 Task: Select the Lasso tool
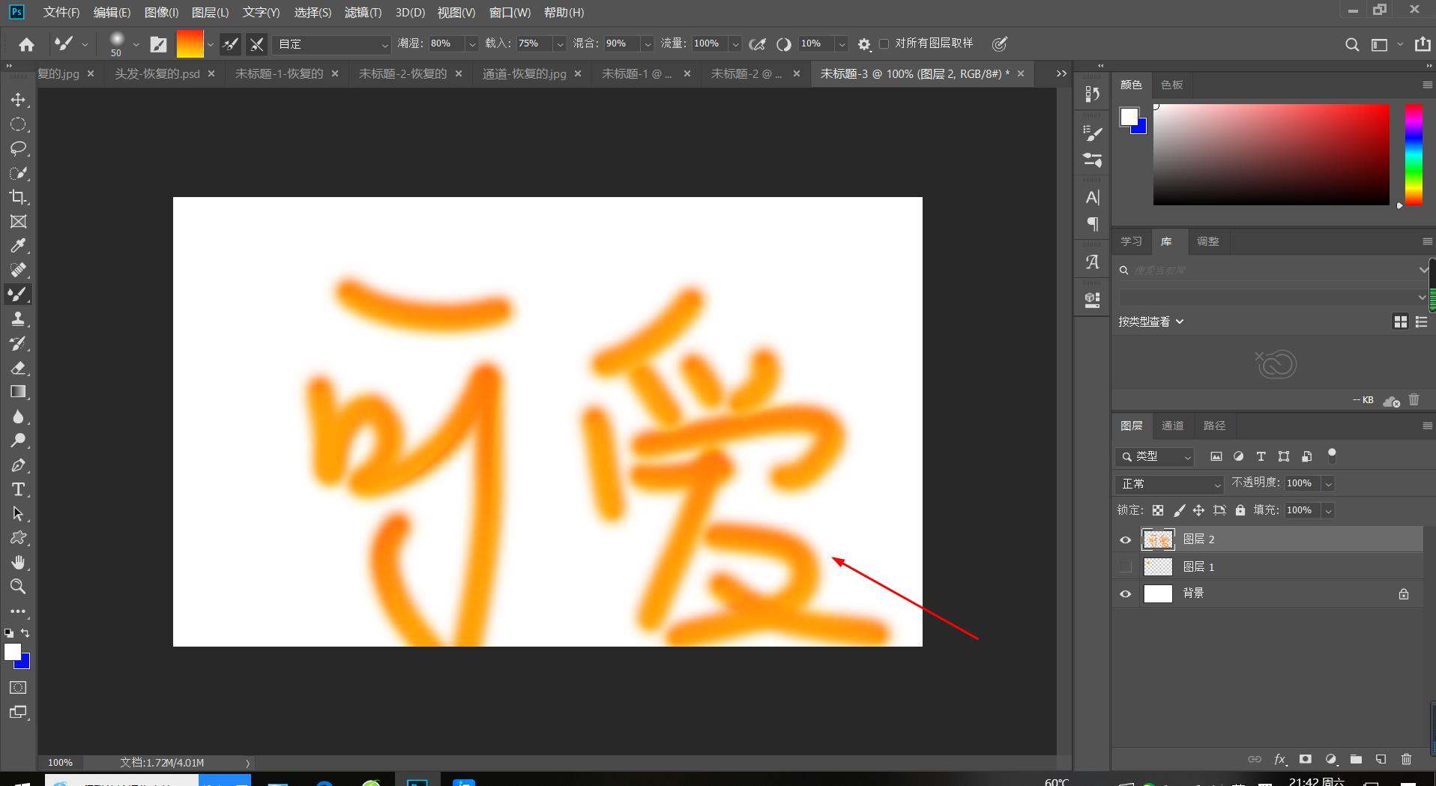click(x=18, y=148)
